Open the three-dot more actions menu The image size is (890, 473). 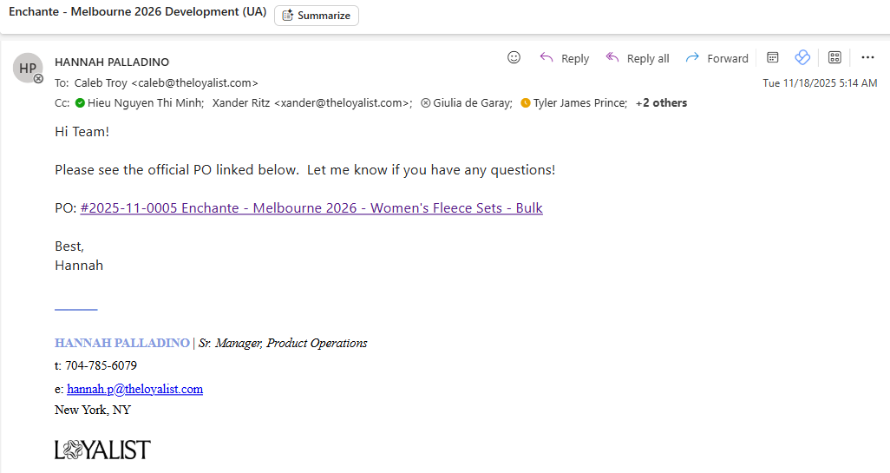point(867,58)
